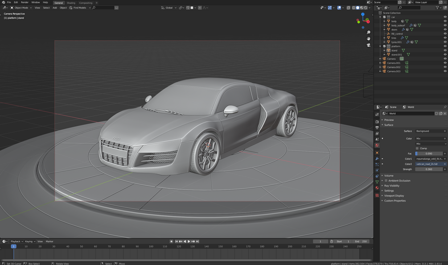
Task: Open the outliner filter dropdown
Action: point(438,8)
